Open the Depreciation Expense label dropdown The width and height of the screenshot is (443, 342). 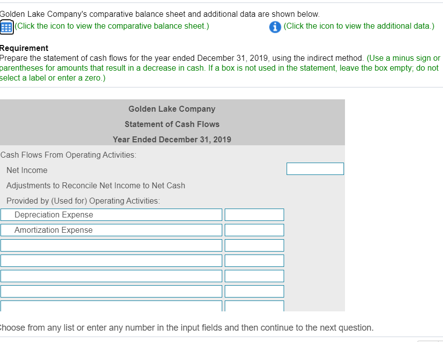point(111,214)
